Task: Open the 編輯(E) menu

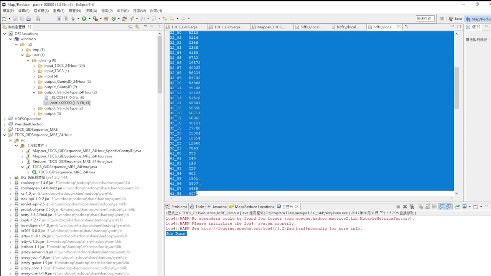Action: click(24, 11)
